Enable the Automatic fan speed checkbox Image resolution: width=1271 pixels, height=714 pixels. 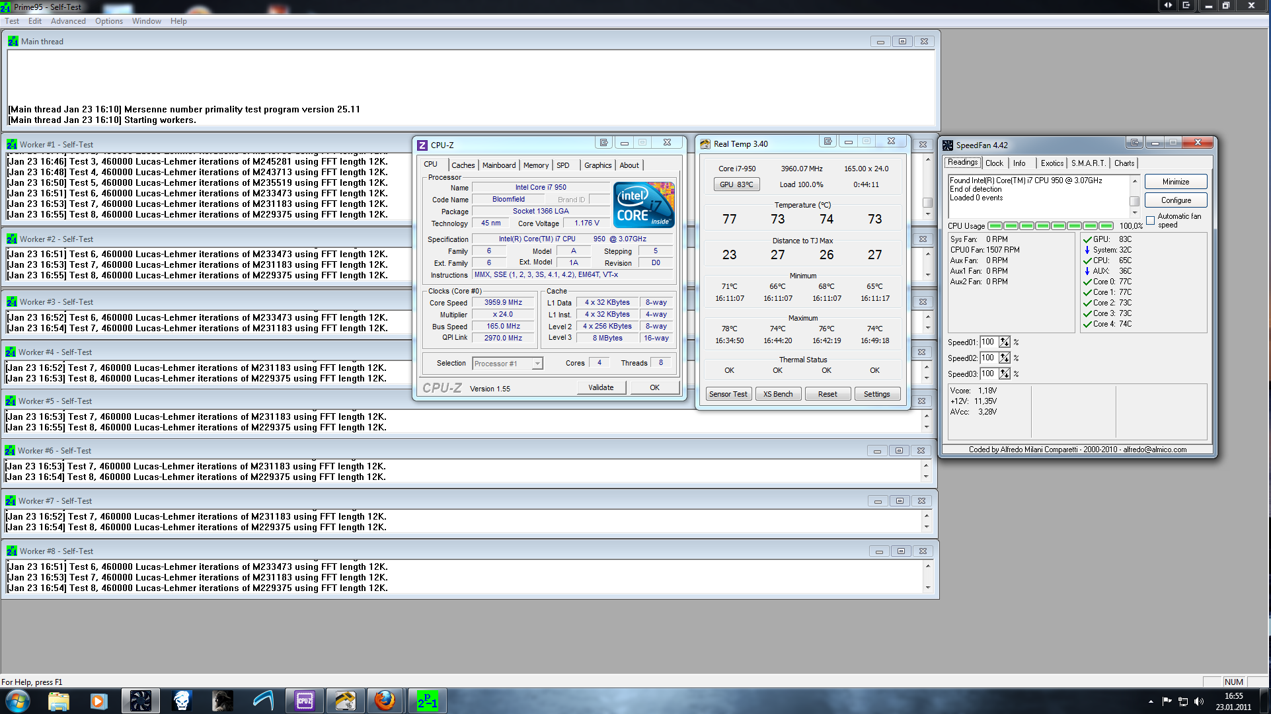click(1150, 221)
